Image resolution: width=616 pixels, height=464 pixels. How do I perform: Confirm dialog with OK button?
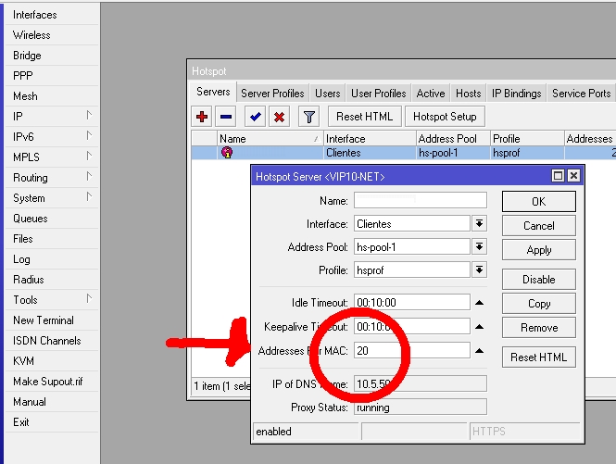(538, 202)
